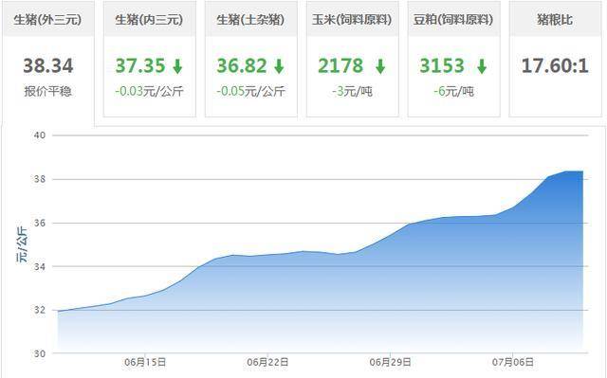Click the down arrow next to 2178
Image resolution: width=607 pixels, height=378 pixels.
pyautogui.click(x=380, y=66)
